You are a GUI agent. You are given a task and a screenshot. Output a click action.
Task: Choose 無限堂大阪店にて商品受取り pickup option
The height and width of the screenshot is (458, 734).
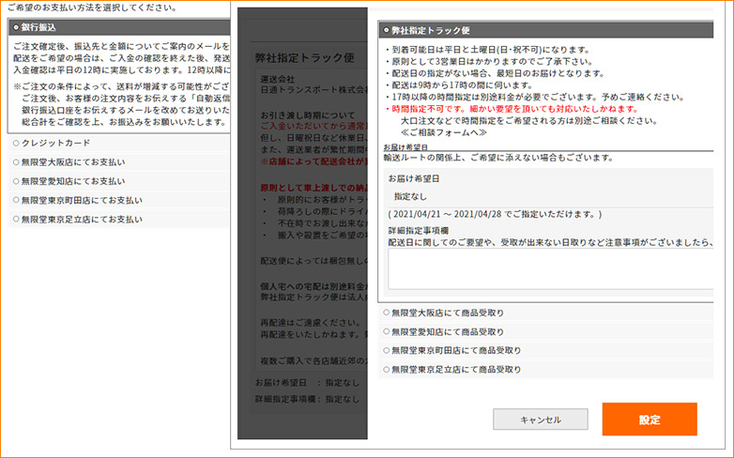tap(386, 313)
